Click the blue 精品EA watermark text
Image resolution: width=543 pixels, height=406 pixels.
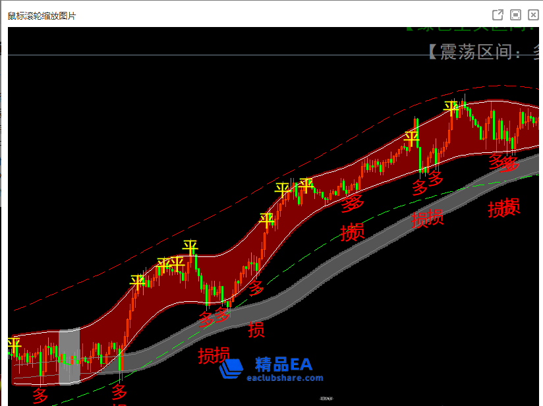pos(283,364)
